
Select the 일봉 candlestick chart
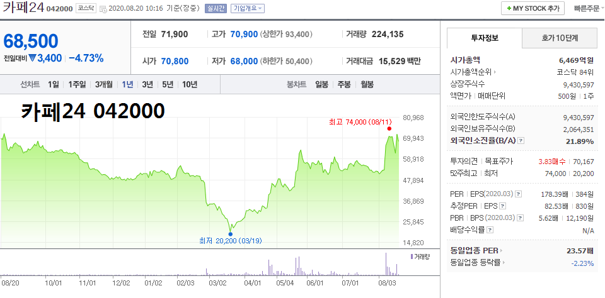coord(321,84)
